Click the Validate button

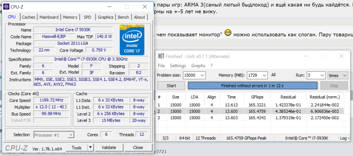coord(109,147)
